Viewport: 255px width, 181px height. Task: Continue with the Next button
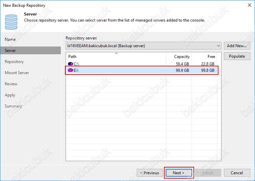tap(179, 173)
